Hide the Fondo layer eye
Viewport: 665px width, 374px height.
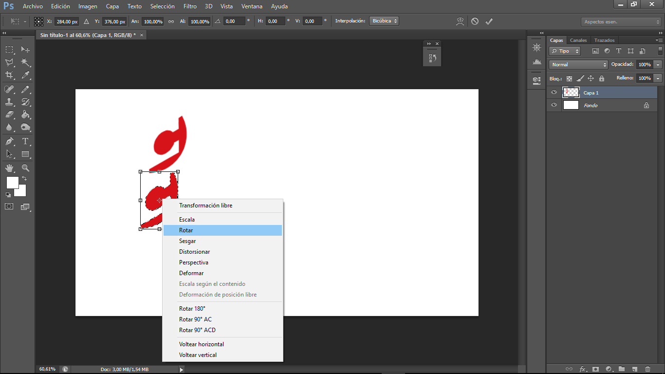pos(554,105)
